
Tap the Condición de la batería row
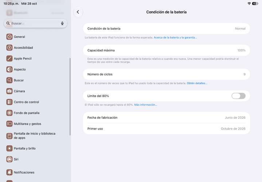click(x=167, y=28)
